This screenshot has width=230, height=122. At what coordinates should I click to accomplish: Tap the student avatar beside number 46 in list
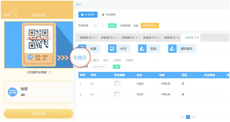tap(13, 92)
